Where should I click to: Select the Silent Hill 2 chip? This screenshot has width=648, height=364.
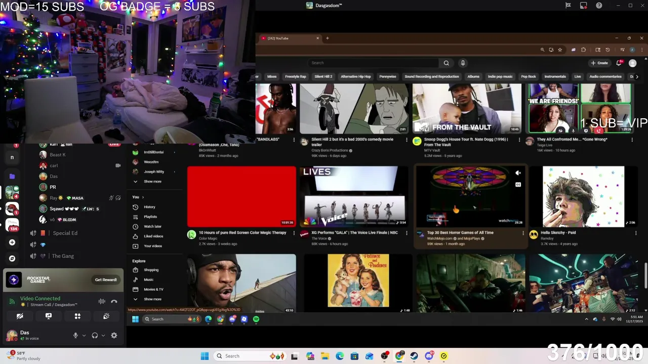pyautogui.click(x=323, y=77)
